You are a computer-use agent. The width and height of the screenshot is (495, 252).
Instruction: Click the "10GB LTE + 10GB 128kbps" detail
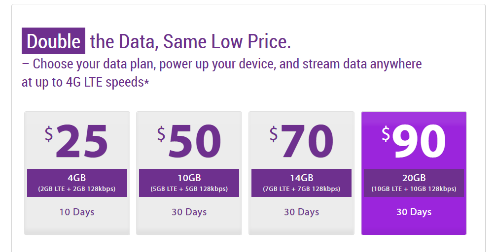[414, 189]
